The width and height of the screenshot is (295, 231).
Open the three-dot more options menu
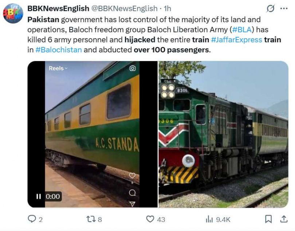[x=284, y=8]
